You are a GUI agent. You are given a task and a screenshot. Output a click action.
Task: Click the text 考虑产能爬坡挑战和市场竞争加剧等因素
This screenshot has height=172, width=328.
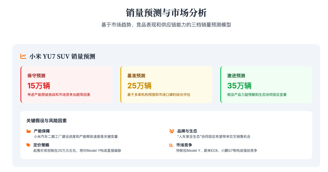coord(59,95)
